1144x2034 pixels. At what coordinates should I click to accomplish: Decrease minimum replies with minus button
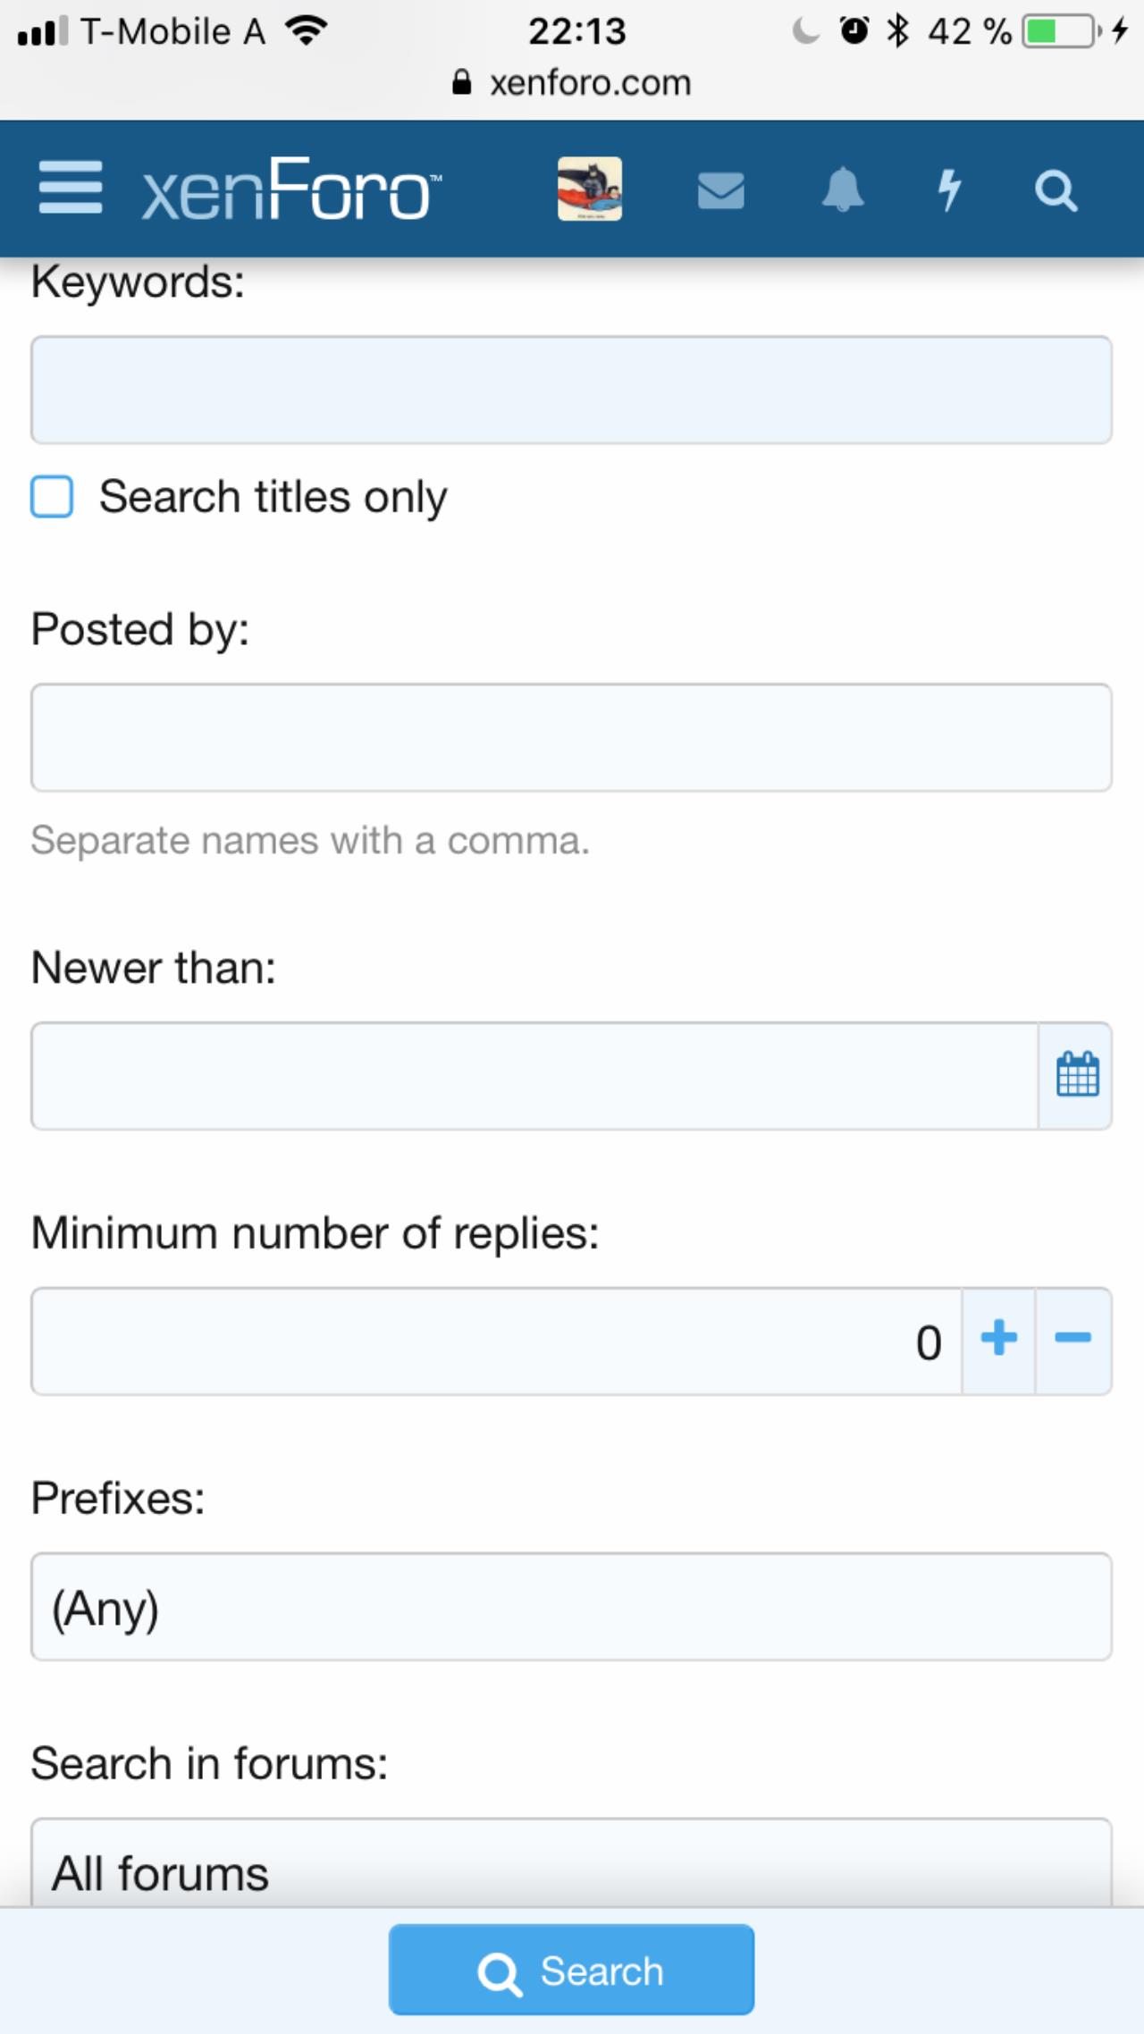[x=1073, y=1340]
